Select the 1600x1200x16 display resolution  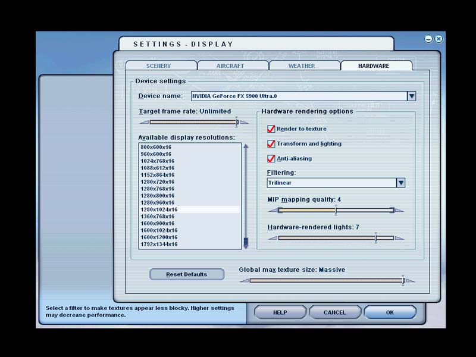click(159, 237)
